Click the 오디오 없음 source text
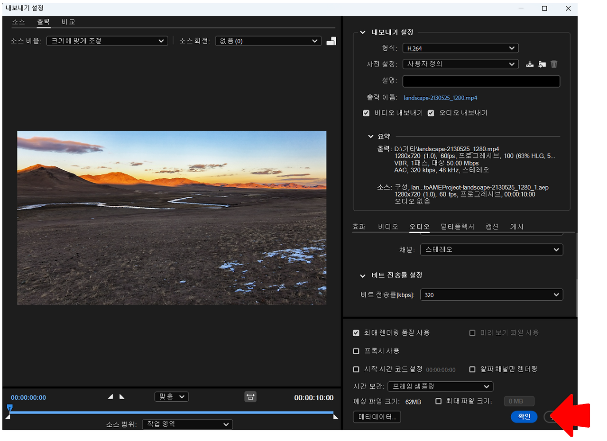Viewport: 607px width, 441px height. pyautogui.click(x=412, y=201)
